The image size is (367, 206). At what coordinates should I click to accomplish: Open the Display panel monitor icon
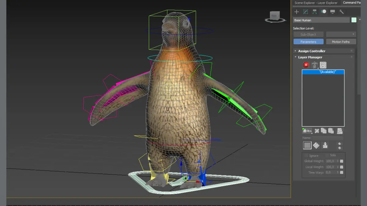[x=332, y=12]
